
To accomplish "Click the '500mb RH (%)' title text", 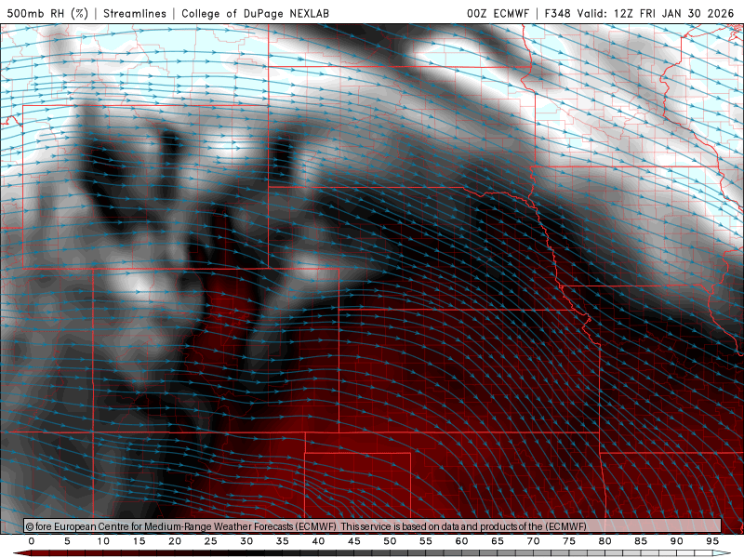I will [x=47, y=13].
